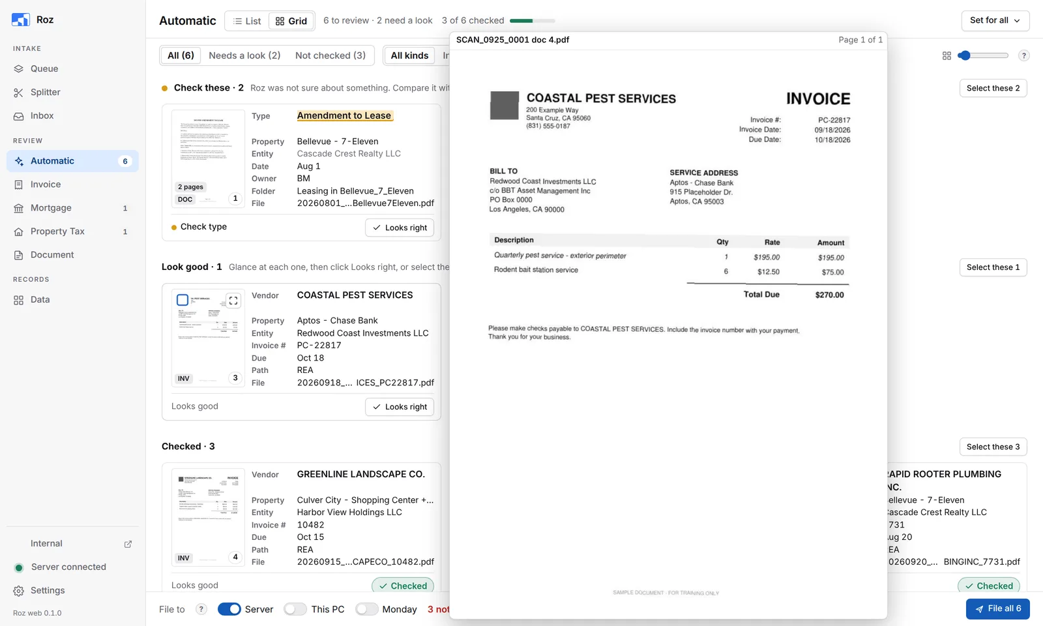The width and height of the screenshot is (1043, 626).
Task: Select the Automatic review section
Action: click(x=72, y=161)
